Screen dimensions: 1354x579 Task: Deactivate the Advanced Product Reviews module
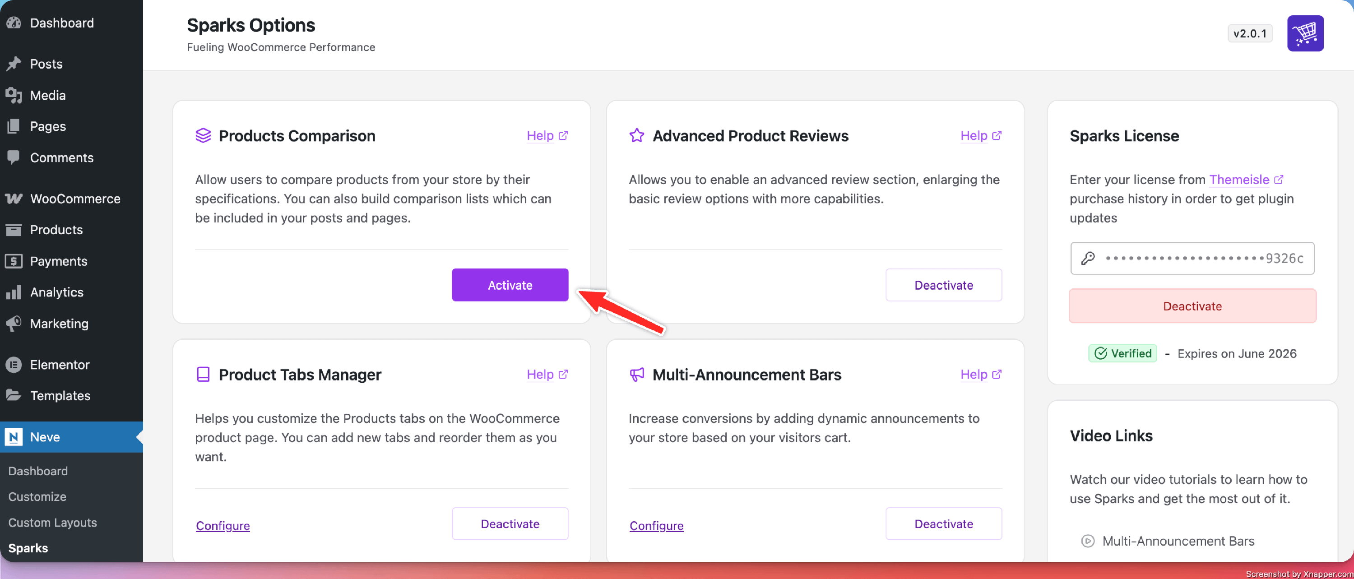click(943, 285)
